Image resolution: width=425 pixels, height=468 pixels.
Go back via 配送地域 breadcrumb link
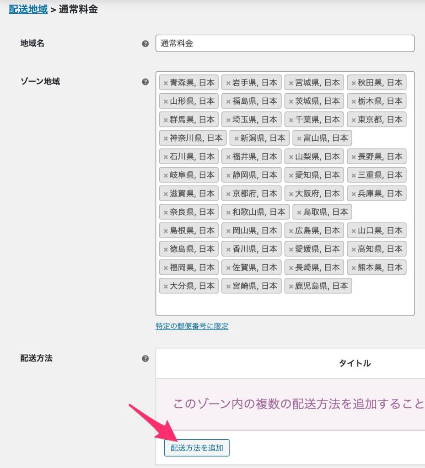(28, 9)
